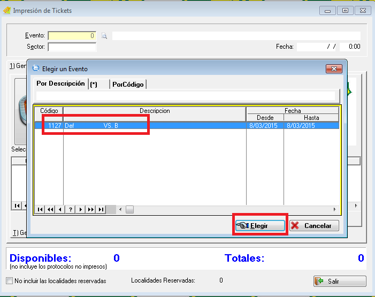Image resolution: width=375 pixels, height=297 pixels.
Task: Click the Cancelar button
Action: tap(314, 225)
